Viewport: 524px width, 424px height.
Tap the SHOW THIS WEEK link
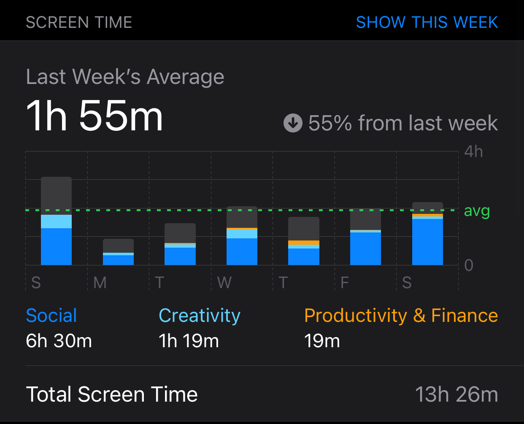coord(427,22)
